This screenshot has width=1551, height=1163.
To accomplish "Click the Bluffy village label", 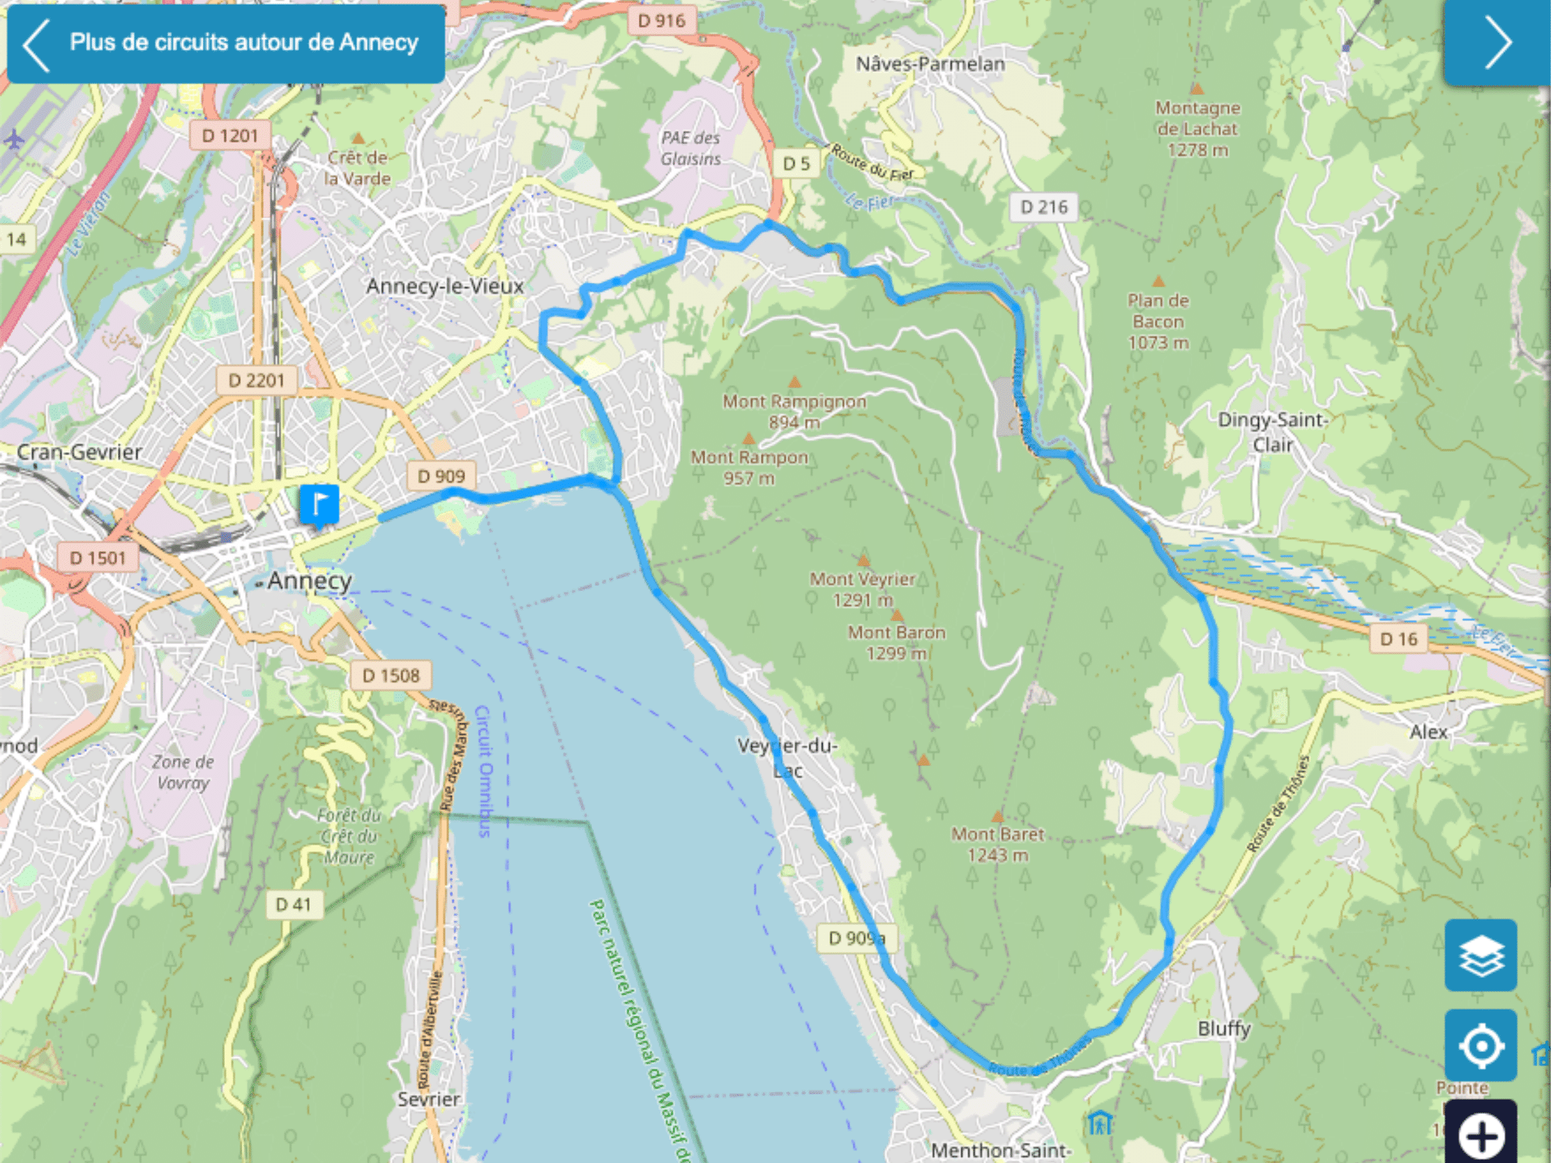I will pyautogui.click(x=1225, y=1028).
